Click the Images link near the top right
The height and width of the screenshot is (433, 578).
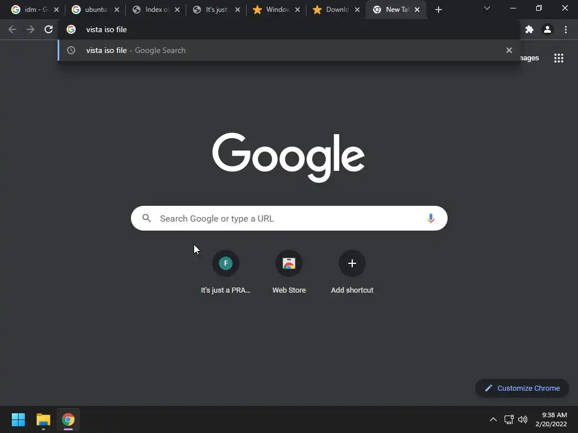(x=529, y=58)
